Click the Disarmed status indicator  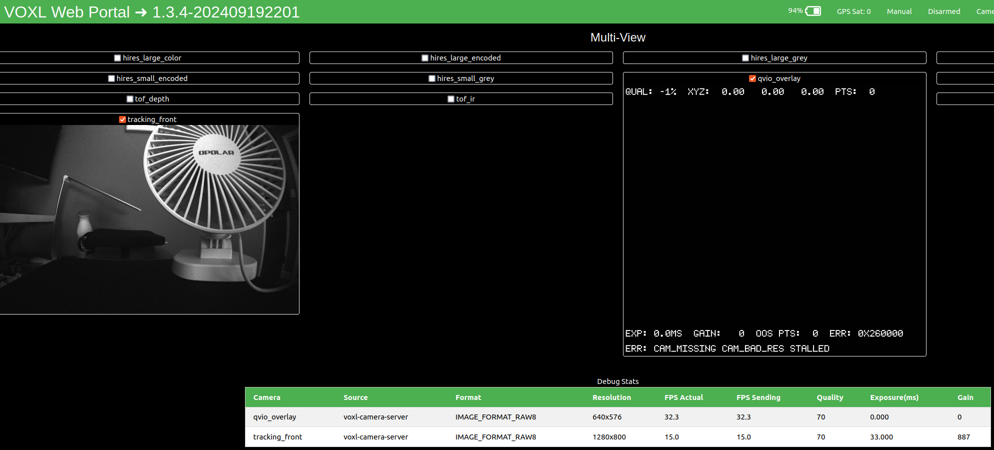tap(944, 11)
